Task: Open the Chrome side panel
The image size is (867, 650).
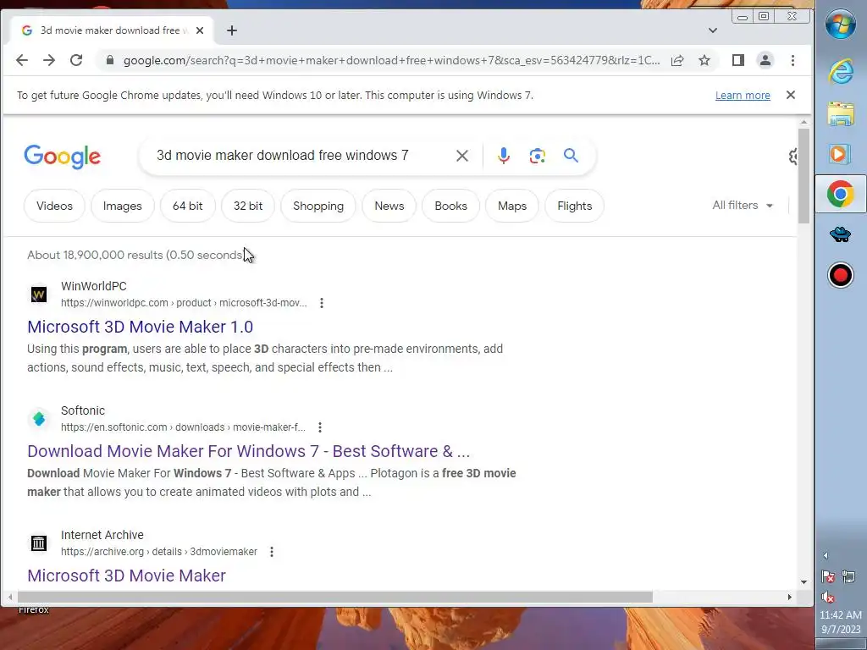Action: coord(738,60)
